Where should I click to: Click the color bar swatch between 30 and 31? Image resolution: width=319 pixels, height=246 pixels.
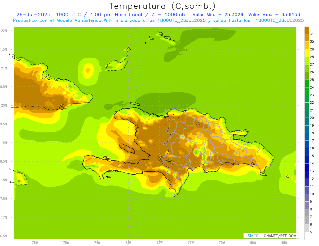307,38
